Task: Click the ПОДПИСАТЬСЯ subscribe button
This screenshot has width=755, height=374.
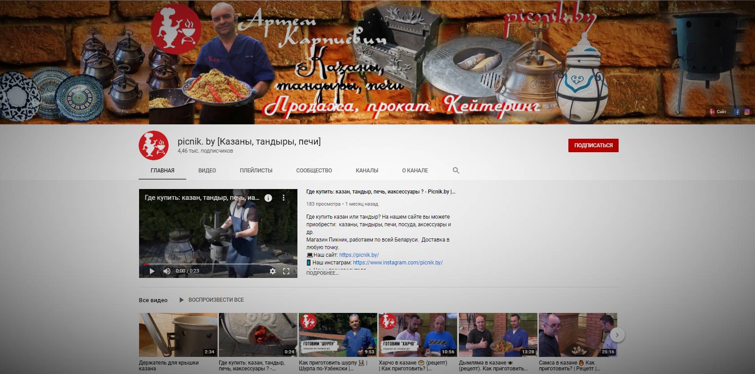Action: [593, 145]
